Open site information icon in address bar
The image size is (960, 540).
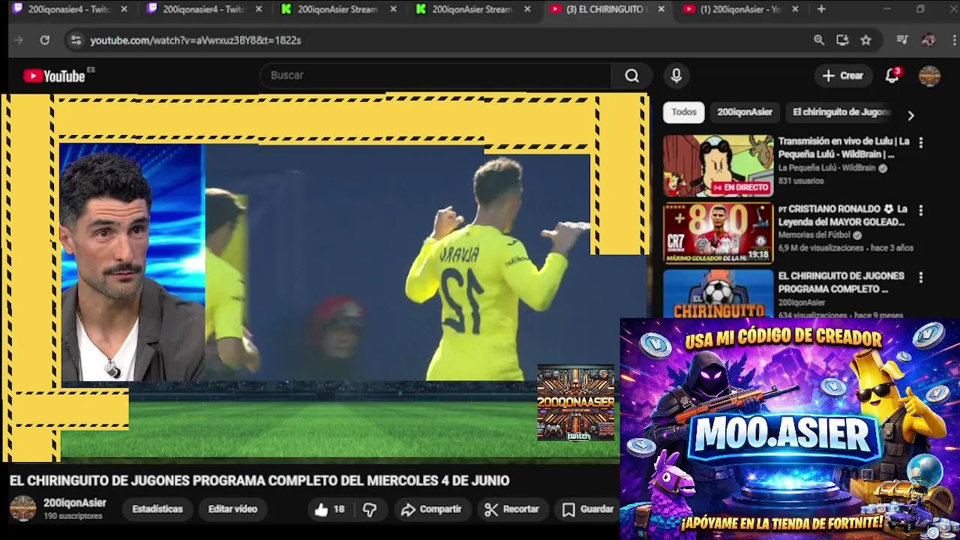[75, 40]
